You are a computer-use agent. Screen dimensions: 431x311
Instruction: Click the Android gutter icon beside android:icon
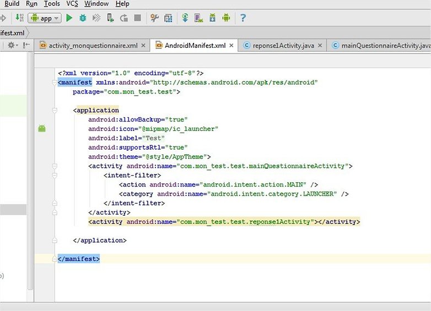(42, 128)
